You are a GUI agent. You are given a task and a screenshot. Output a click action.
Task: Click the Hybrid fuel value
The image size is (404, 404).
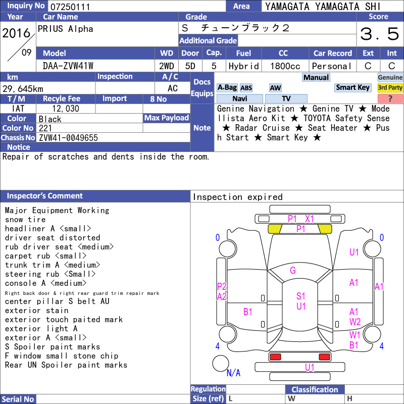tap(243, 66)
